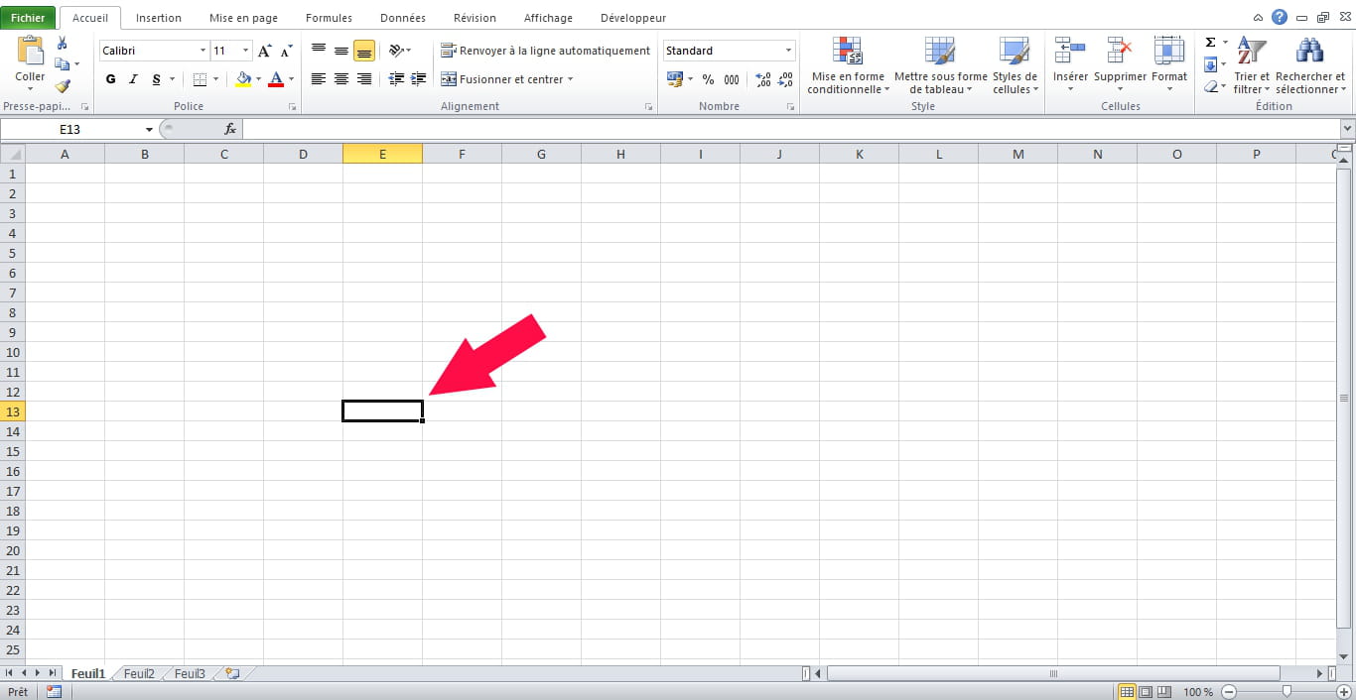Apply accounting currency format icon

point(675,79)
